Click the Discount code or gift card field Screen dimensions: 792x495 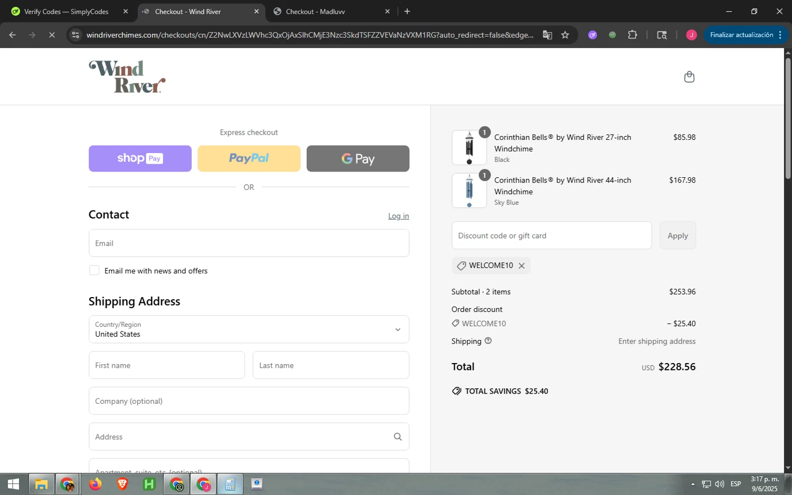[x=552, y=235]
